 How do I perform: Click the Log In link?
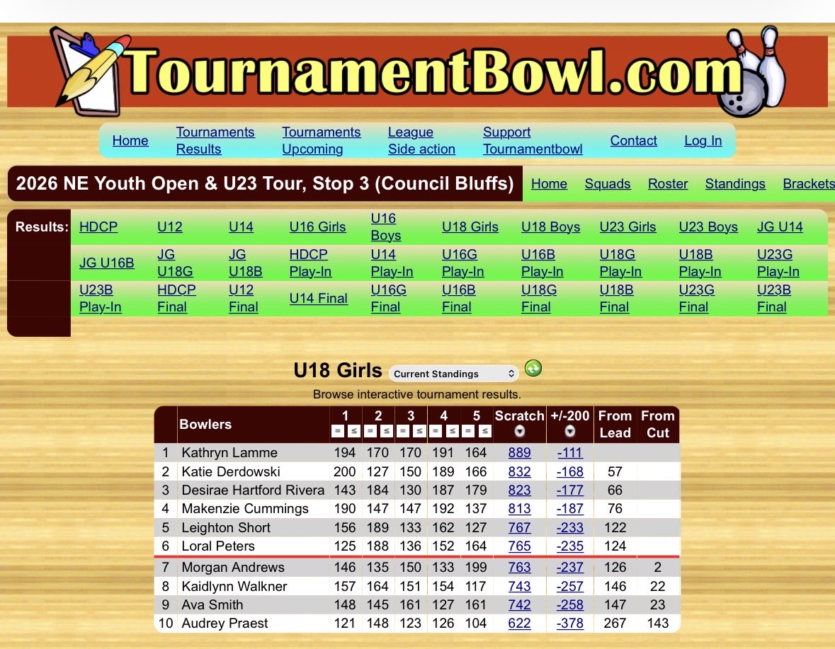click(703, 140)
